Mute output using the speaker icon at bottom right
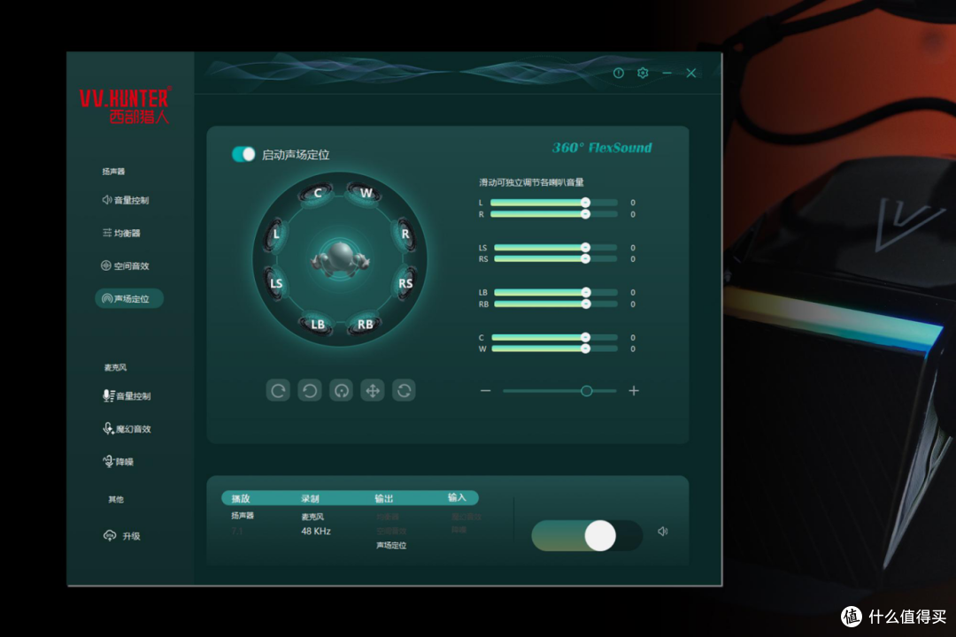The width and height of the screenshot is (956, 637). [x=663, y=532]
